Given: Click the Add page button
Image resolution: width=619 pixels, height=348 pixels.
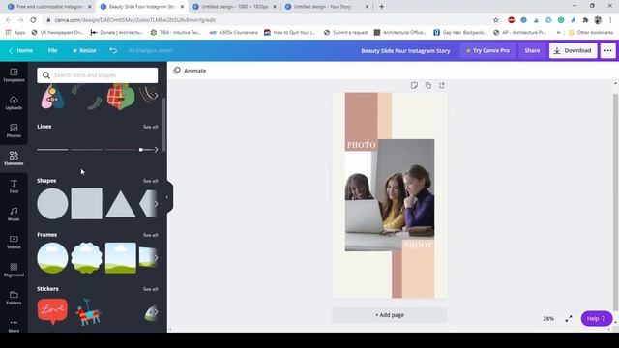Looking at the screenshot, I should click(x=390, y=315).
